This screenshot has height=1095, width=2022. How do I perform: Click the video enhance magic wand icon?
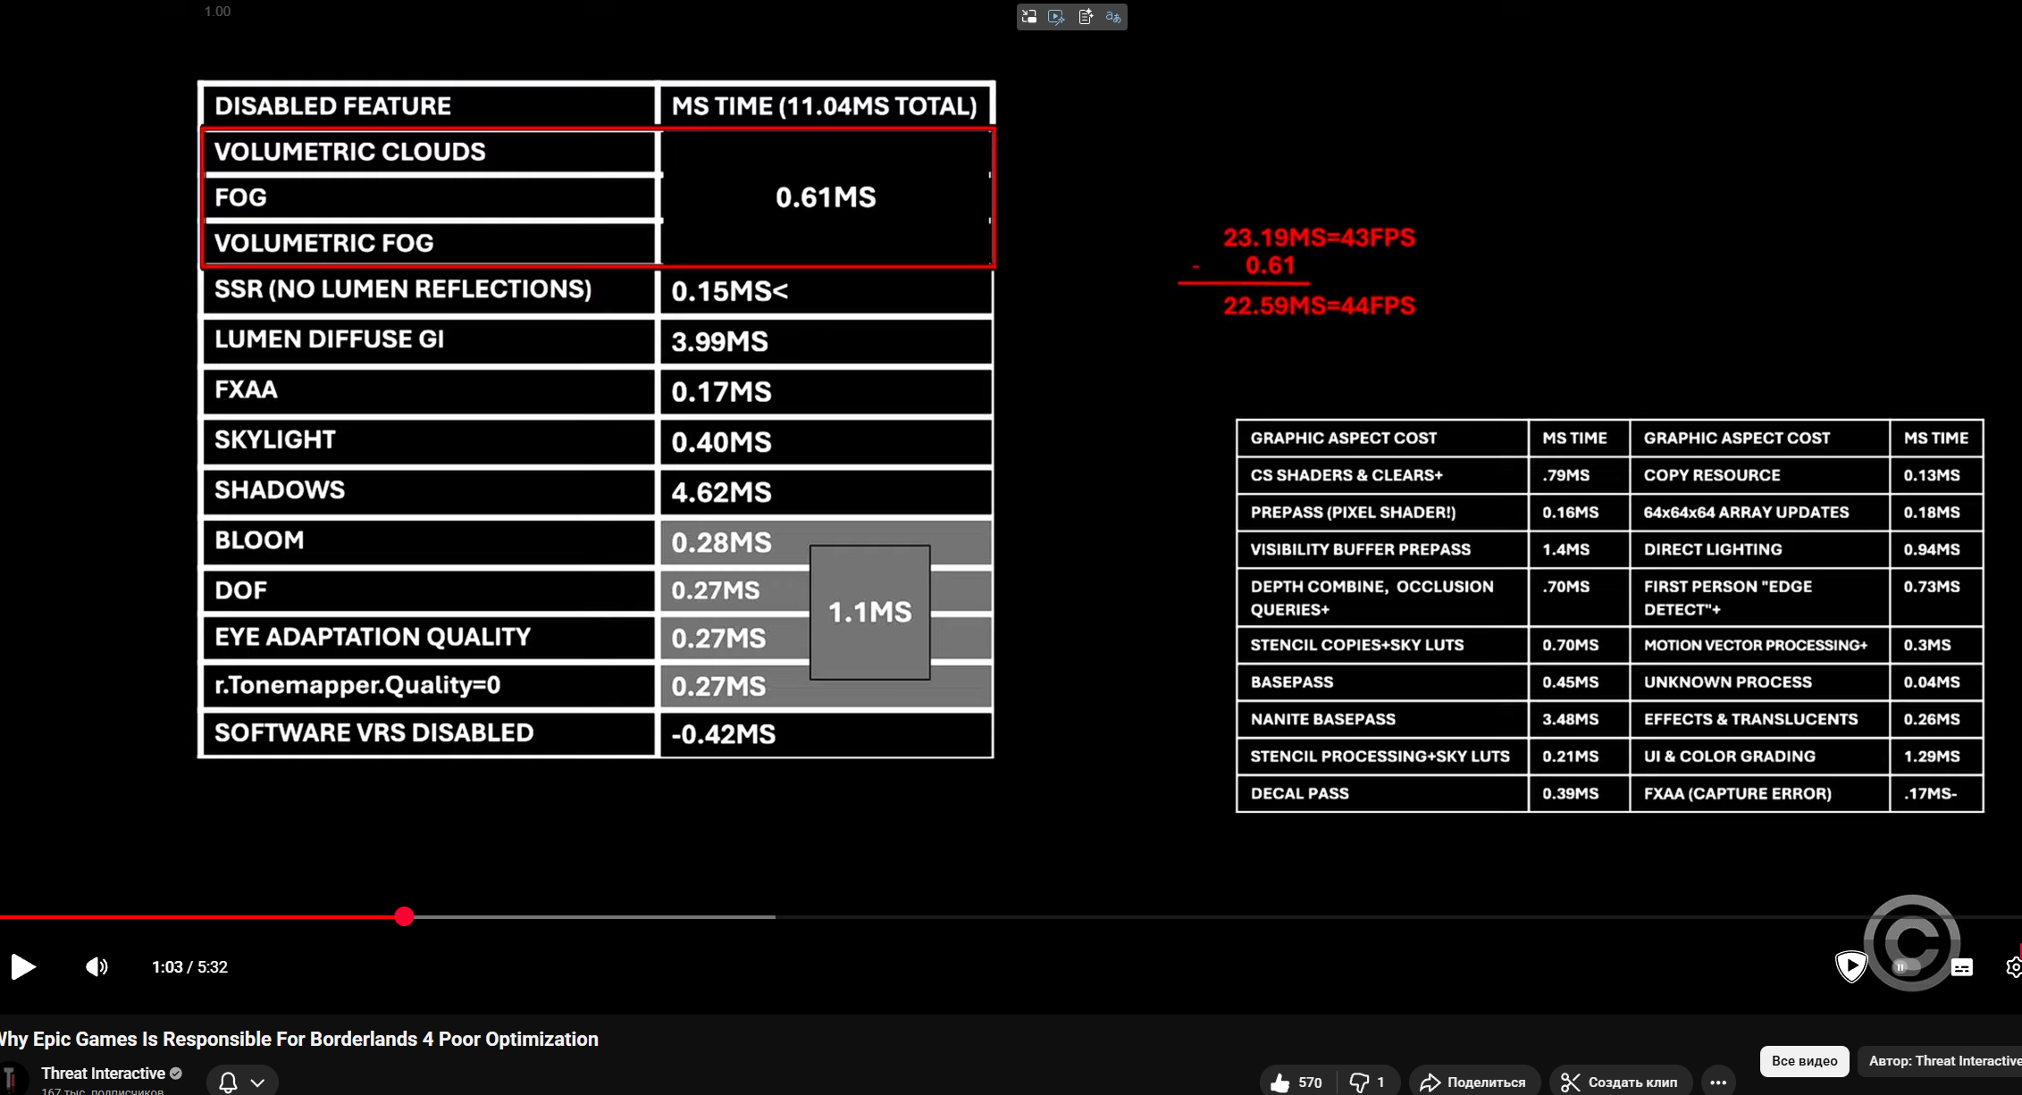tap(1057, 17)
